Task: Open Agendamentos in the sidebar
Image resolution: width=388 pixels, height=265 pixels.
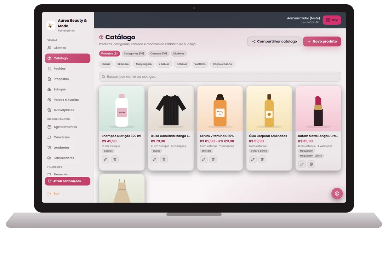Action: pos(68,127)
